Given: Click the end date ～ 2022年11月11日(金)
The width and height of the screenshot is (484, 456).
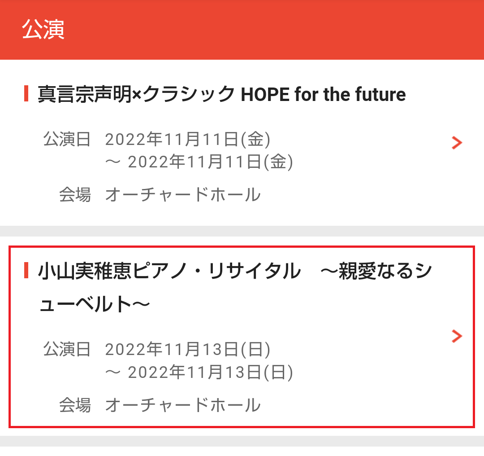Looking at the screenshot, I should [x=199, y=162].
